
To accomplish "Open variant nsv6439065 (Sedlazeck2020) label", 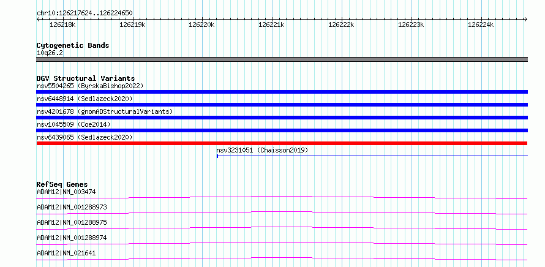I will tap(85, 137).
